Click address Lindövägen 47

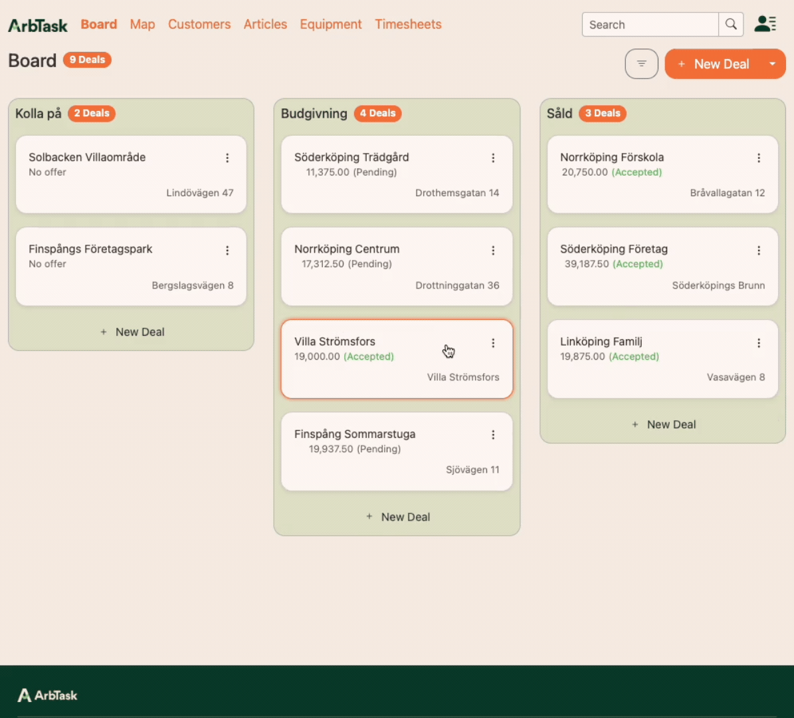[x=200, y=193]
